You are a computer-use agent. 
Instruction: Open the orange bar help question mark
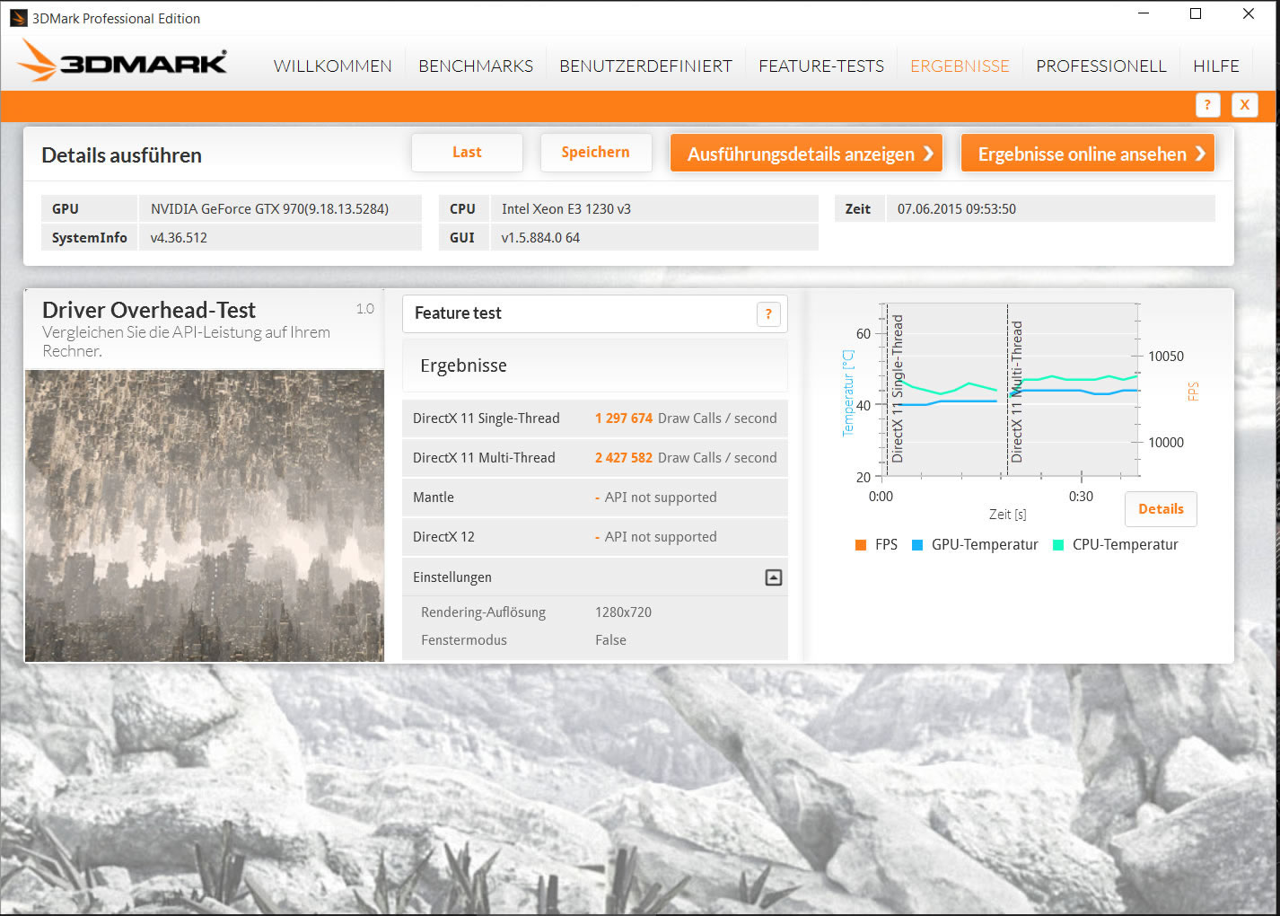tap(1207, 105)
